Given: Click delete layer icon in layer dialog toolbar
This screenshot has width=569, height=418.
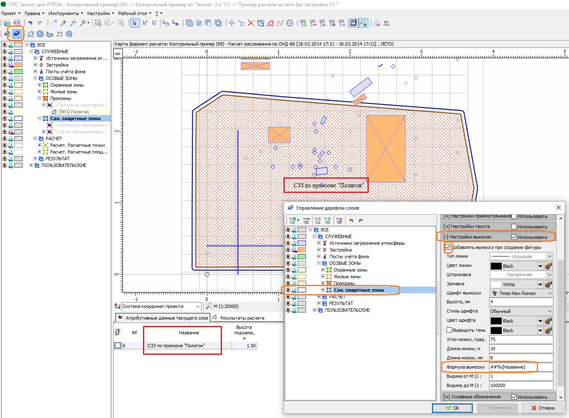Looking at the screenshot, I should [x=339, y=221].
